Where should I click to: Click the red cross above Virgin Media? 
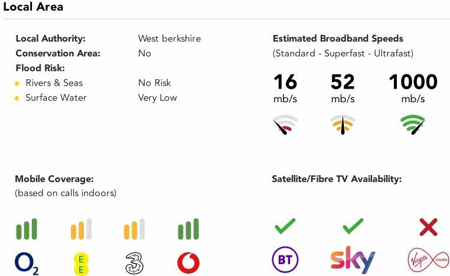(x=428, y=227)
